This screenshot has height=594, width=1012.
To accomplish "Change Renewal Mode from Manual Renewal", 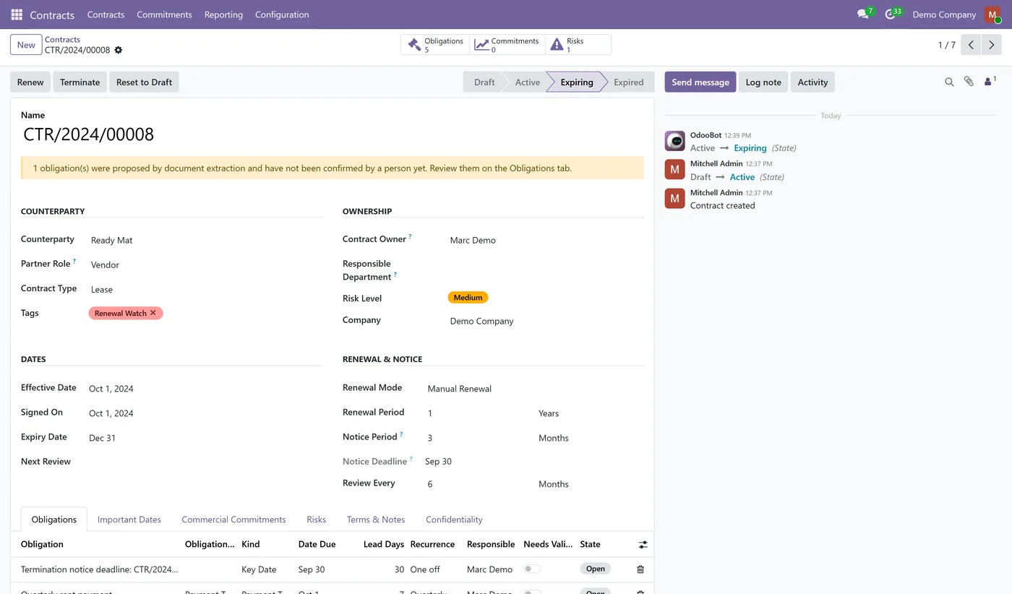I will pos(535,389).
